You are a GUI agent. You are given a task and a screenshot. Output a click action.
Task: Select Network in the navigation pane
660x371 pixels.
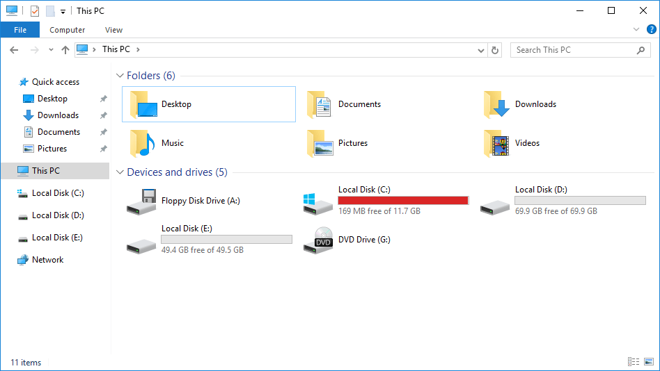47,260
